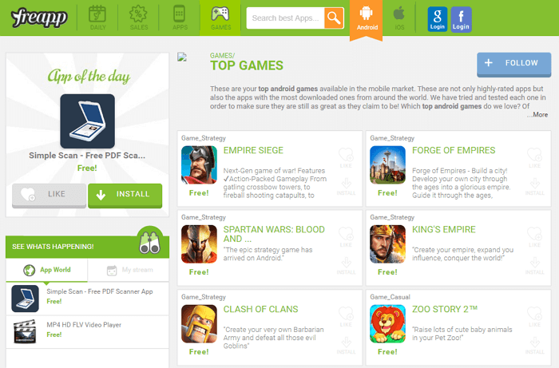Open the App World tab
The height and width of the screenshot is (368, 559).
click(x=46, y=270)
